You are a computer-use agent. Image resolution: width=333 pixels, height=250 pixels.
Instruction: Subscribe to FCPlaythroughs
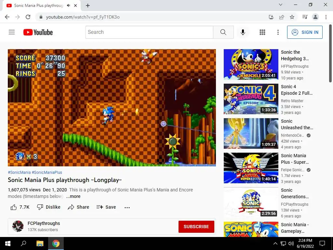196,227
